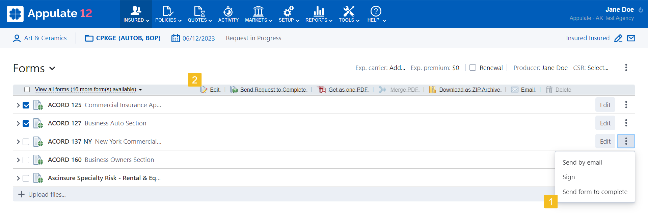Screen dimensions: 648x219
Task: Expand the ACORD 125 row
Action: point(18,105)
